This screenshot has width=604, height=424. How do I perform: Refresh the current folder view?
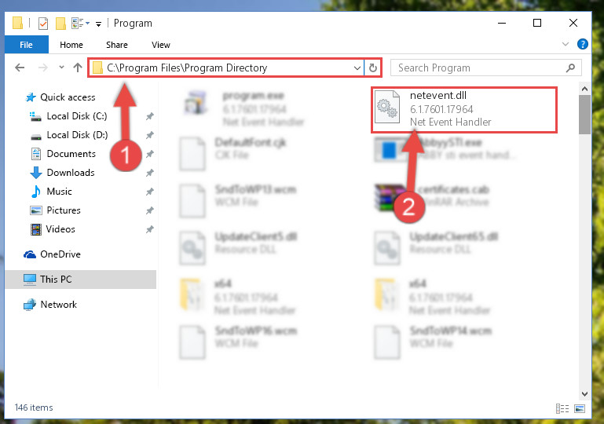pyautogui.click(x=372, y=68)
